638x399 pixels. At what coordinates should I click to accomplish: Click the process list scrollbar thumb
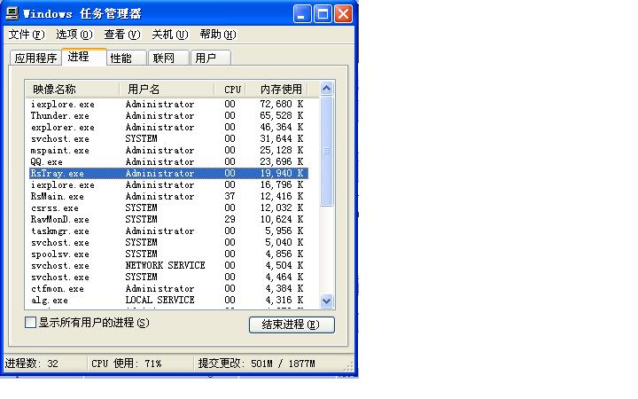326,151
